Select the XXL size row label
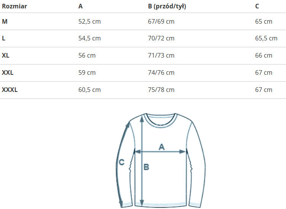Image resolution: width=286 pixels, height=209 pixels. coord(8,72)
